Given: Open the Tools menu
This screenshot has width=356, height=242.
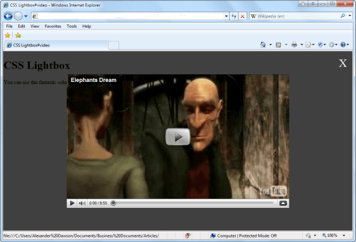Looking at the screenshot, I should coord(72,26).
